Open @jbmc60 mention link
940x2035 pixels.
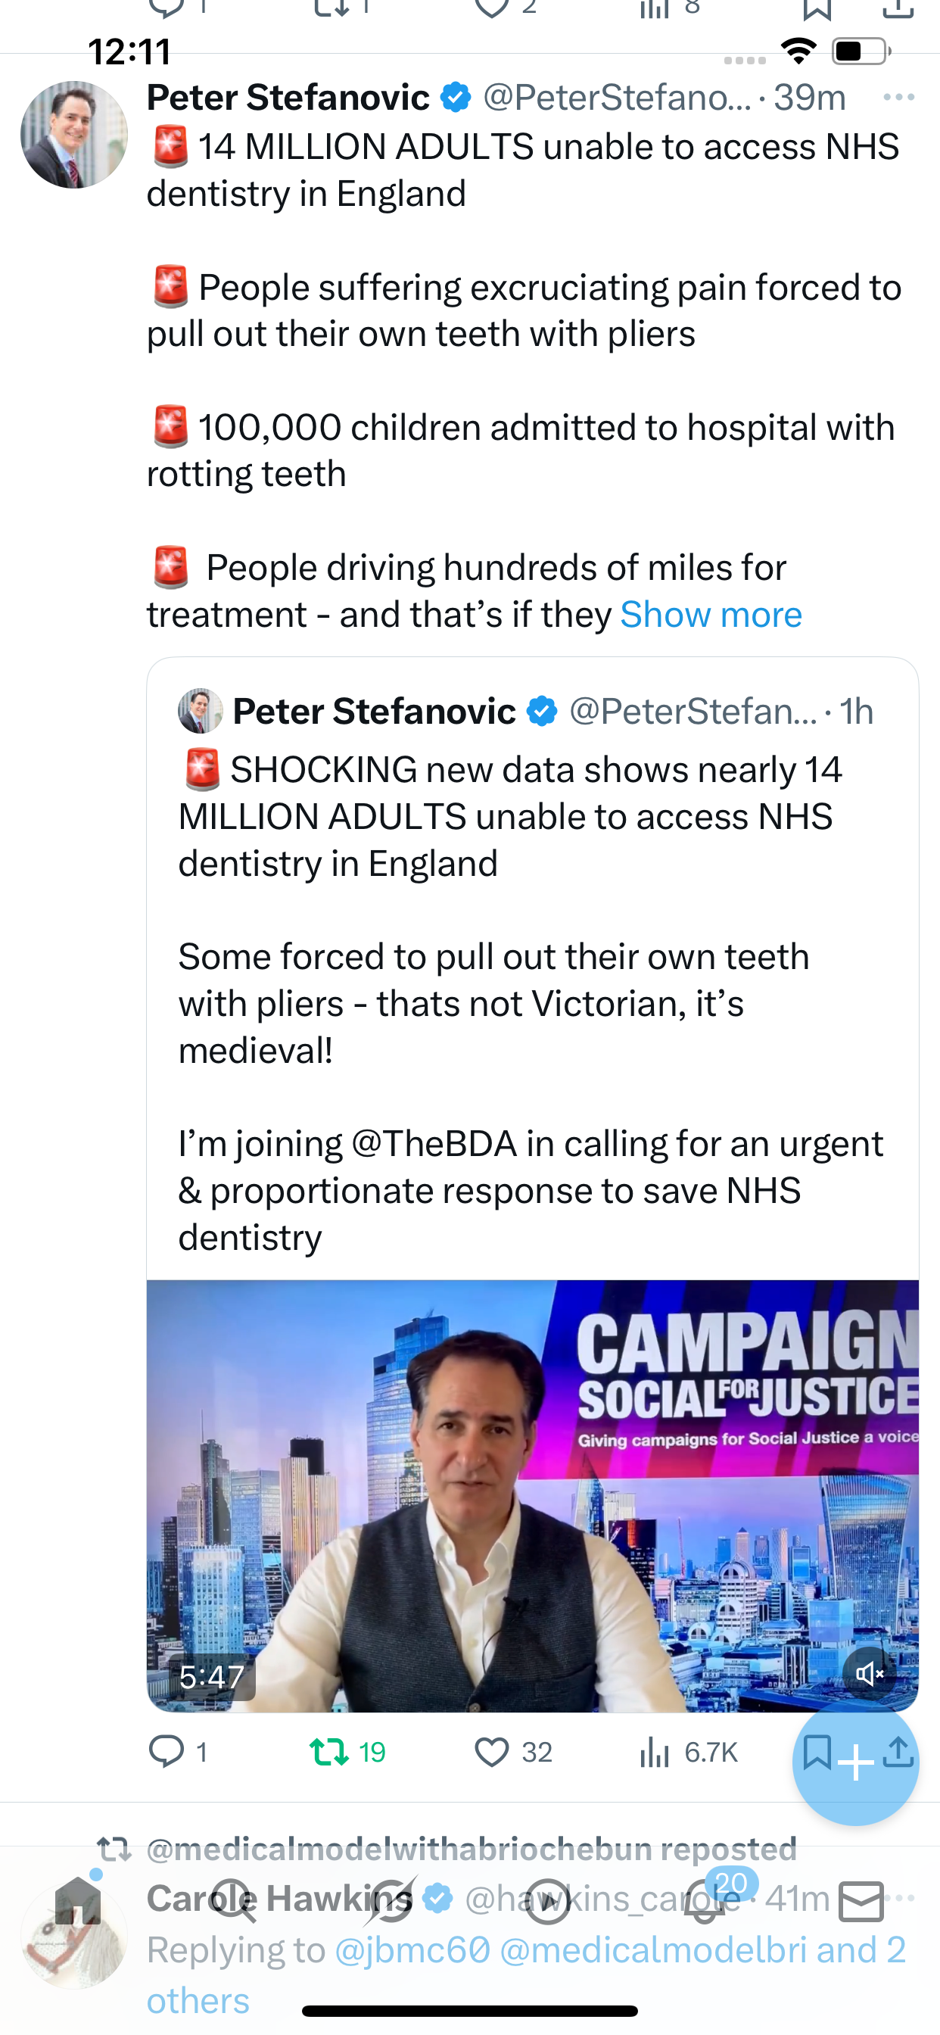[412, 1949]
